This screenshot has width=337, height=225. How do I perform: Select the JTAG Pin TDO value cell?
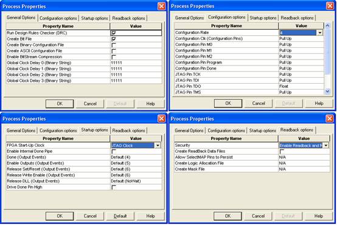coord(301,86)
